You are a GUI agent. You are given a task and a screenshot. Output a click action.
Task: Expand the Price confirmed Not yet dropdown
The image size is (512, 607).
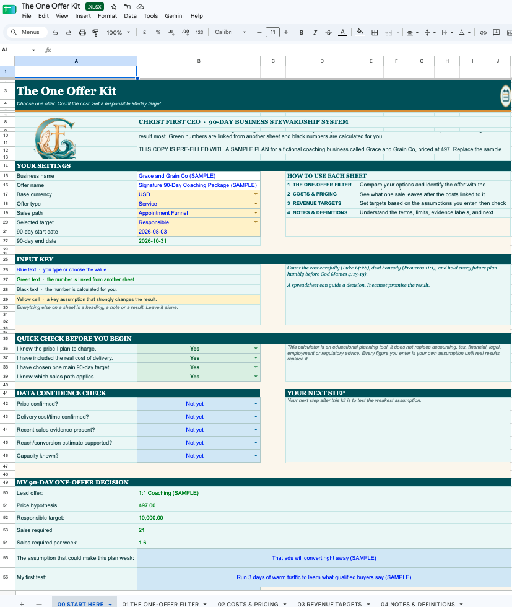tap(256, 404)
